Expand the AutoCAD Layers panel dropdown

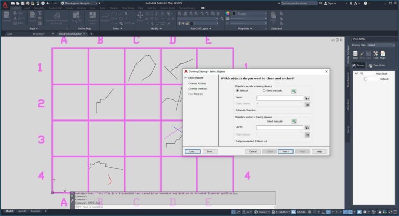[x=201, y=29]
